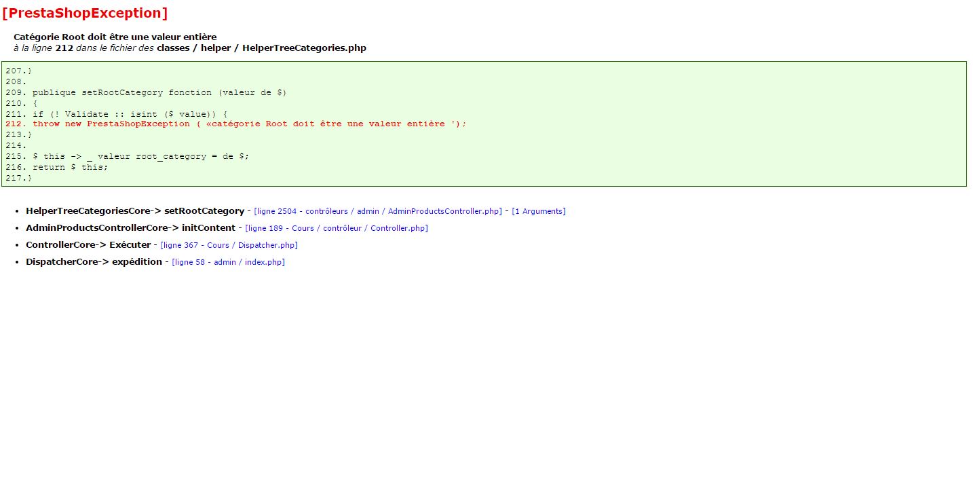
Task: Click code line 215 root_category assignment
Action: (128, 156)
